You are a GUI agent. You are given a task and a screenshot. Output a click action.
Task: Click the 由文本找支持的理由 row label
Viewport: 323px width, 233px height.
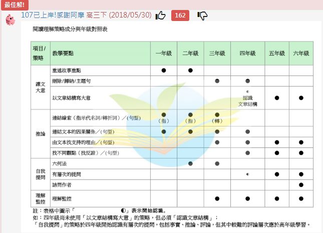point(83,142)
